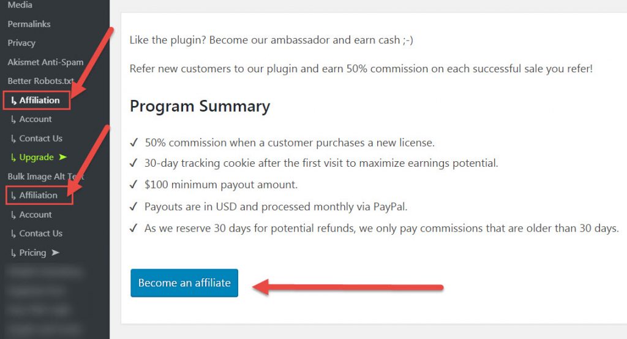Click the checkmark icon beside $100 minimum payout
The image size is (627, 339).
tap(134, 185)
